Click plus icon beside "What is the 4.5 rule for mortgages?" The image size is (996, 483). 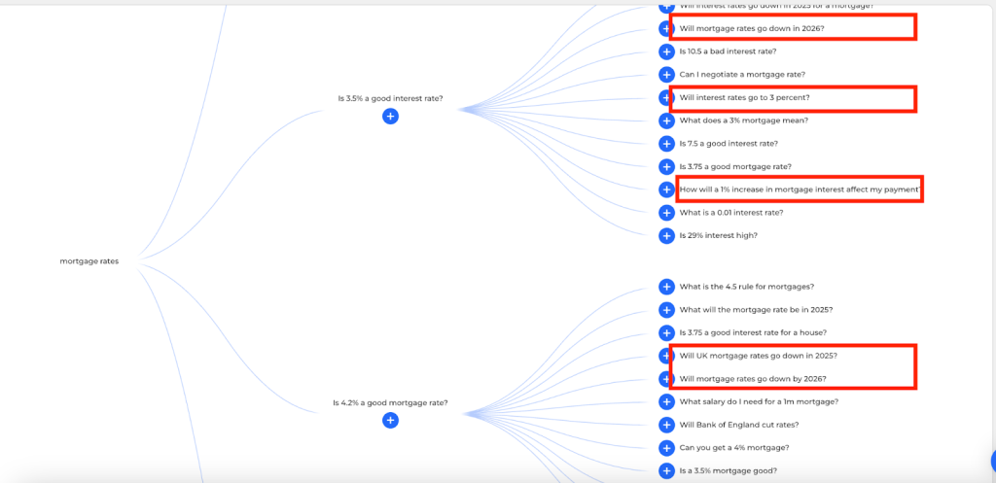coord(666,287)
